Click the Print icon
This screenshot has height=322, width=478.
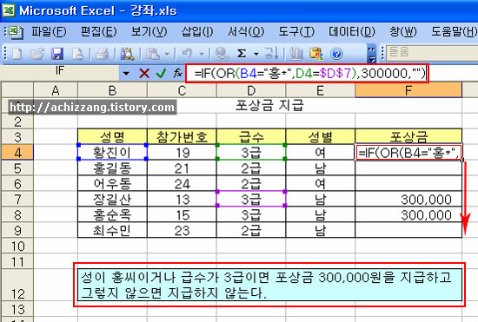(x=103, y=54)
